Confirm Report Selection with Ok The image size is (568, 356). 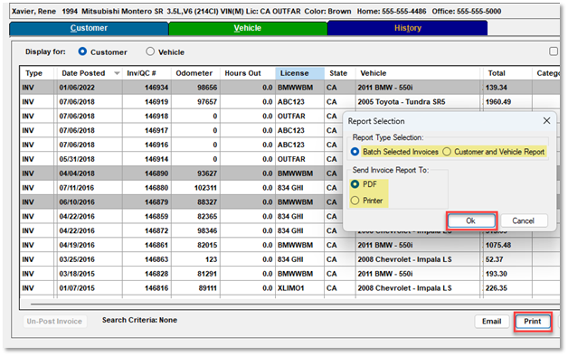coord(471,220)
